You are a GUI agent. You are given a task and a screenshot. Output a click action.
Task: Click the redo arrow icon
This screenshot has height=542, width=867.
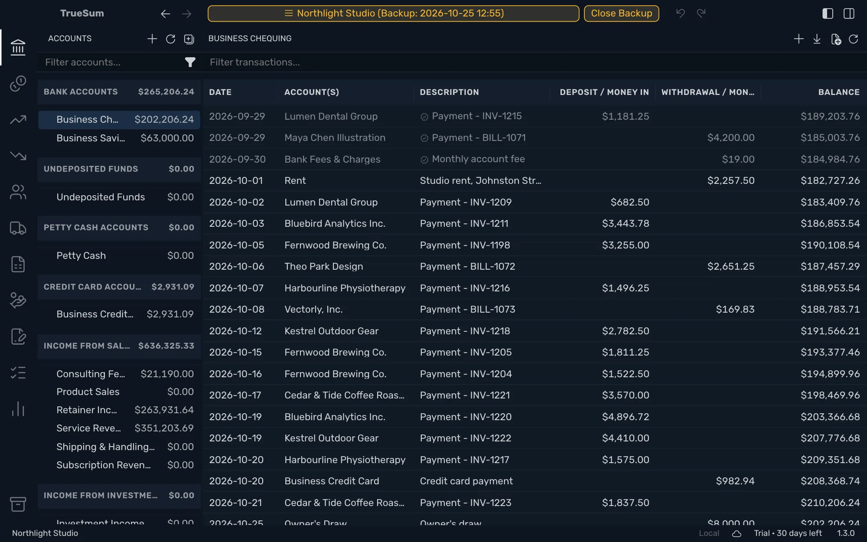701,13
